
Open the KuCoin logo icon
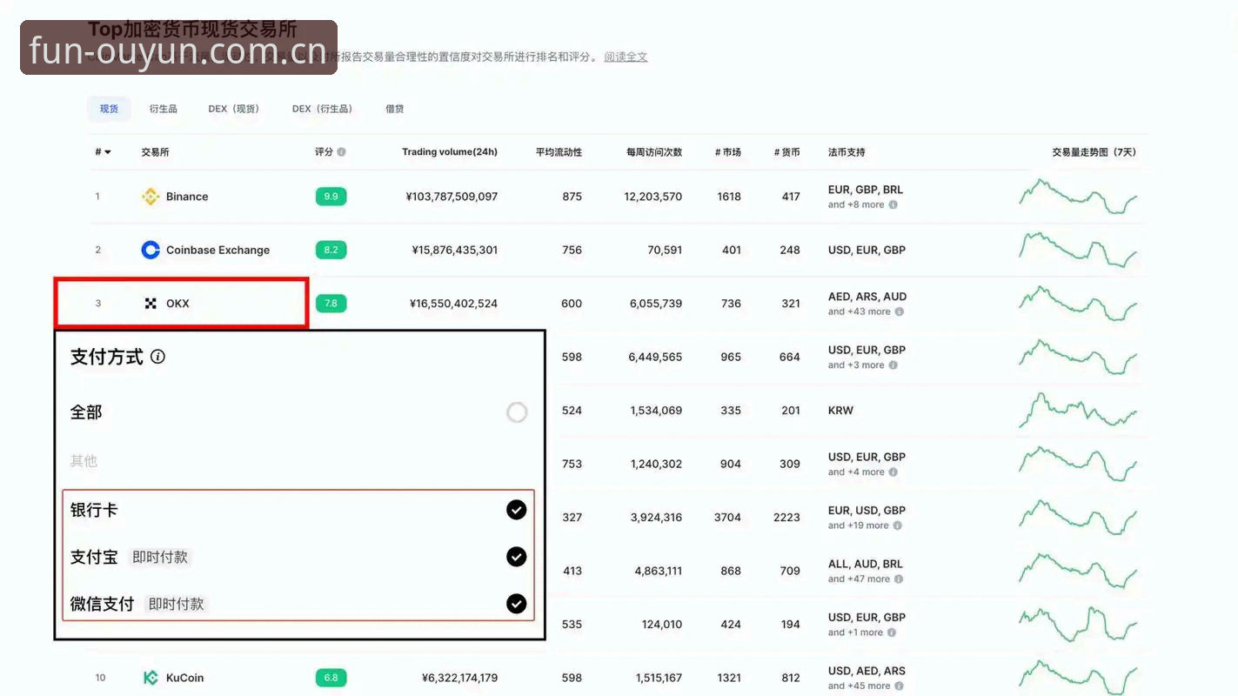(151, 678)
